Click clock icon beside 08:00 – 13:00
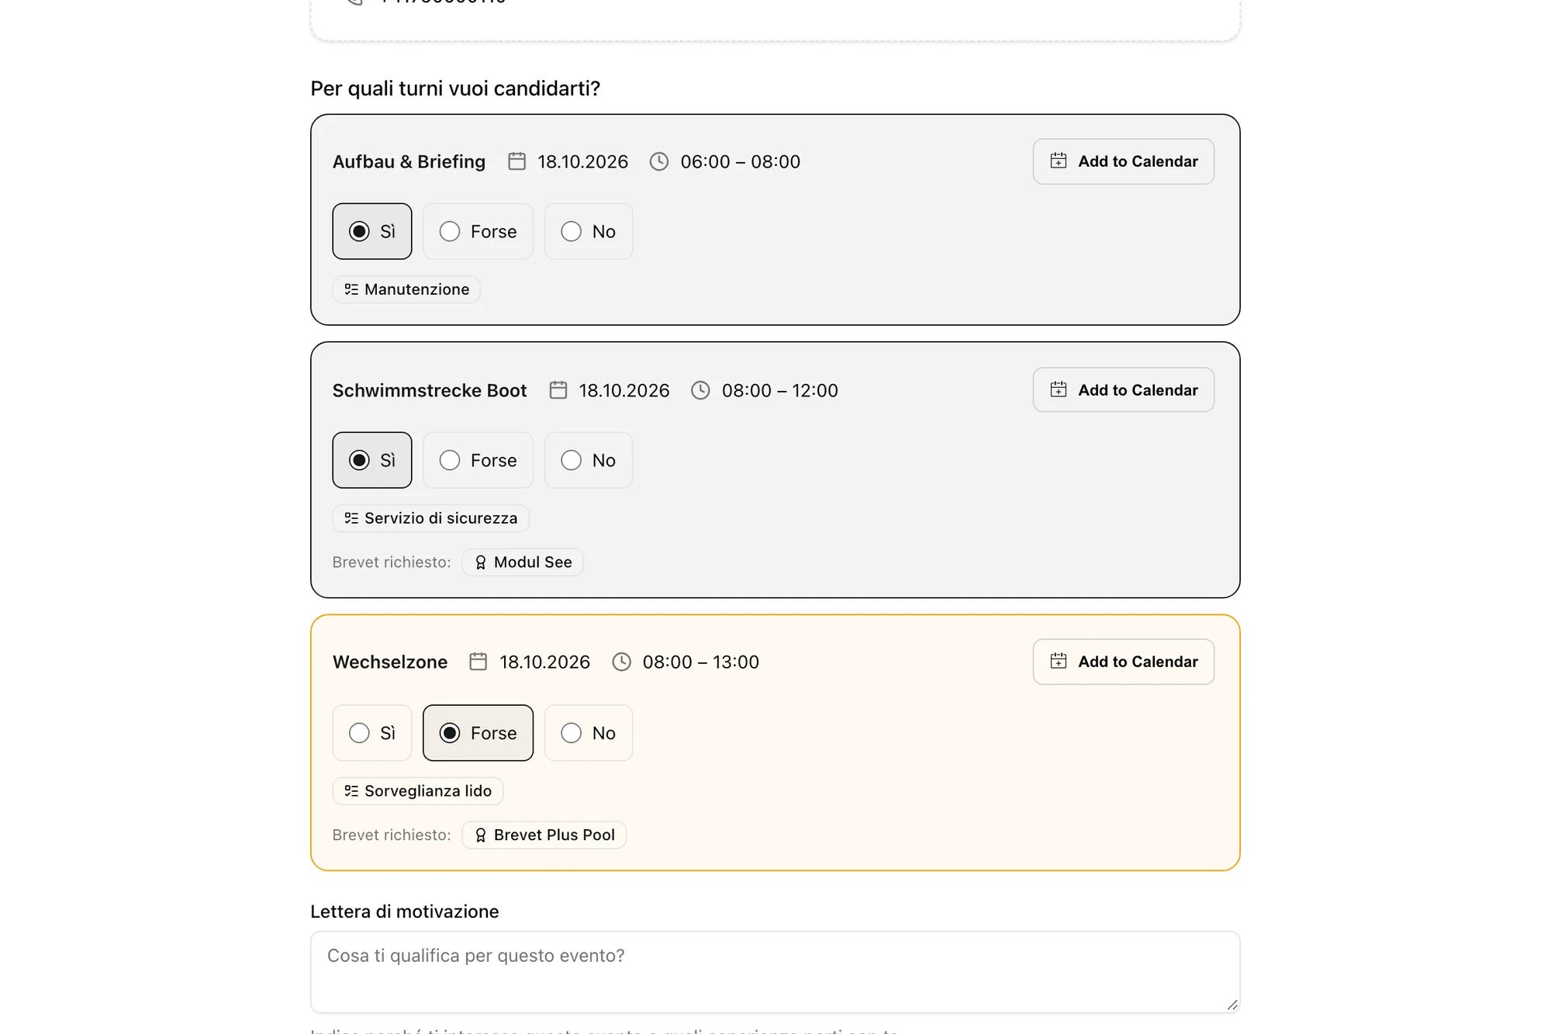Image resolution: width=1551 pixels, height=1034 pixels. coord(621,662)
